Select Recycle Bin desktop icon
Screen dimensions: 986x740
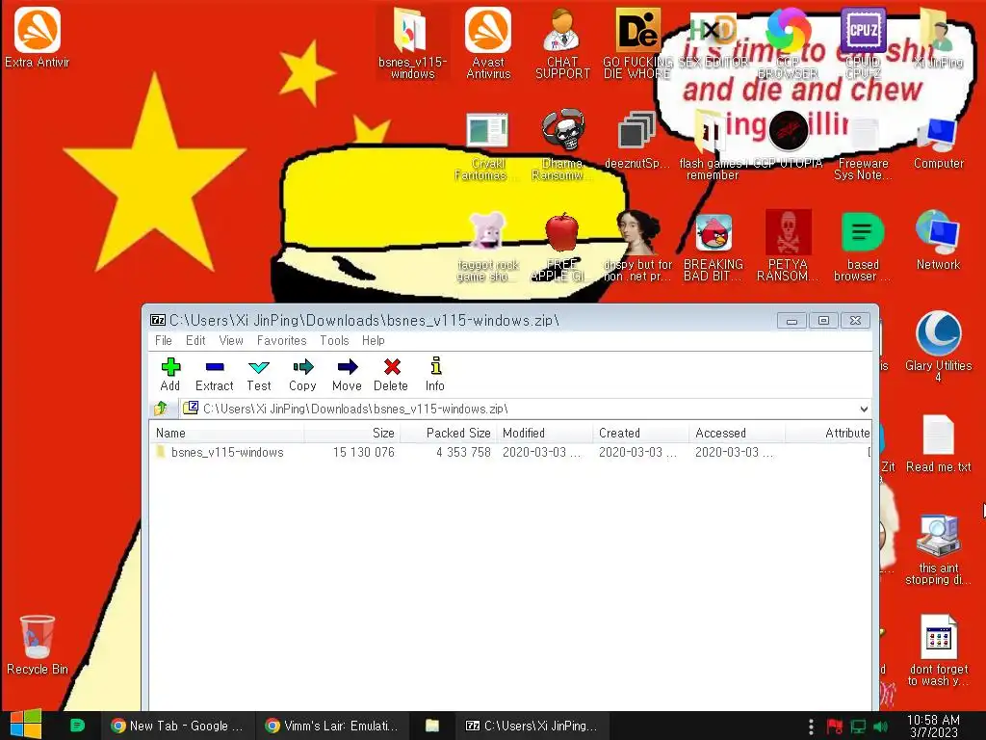(x=38, y=645)
